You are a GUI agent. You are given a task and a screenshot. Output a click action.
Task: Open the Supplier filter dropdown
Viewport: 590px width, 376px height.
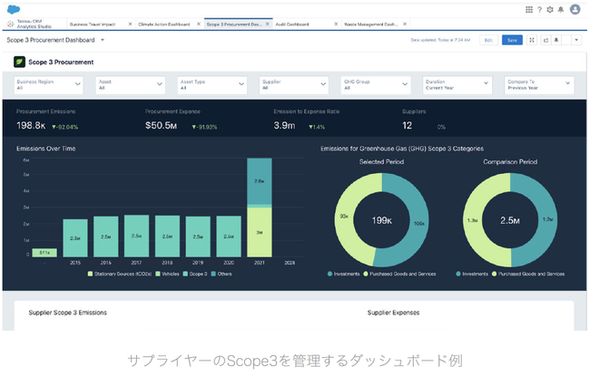293,84
